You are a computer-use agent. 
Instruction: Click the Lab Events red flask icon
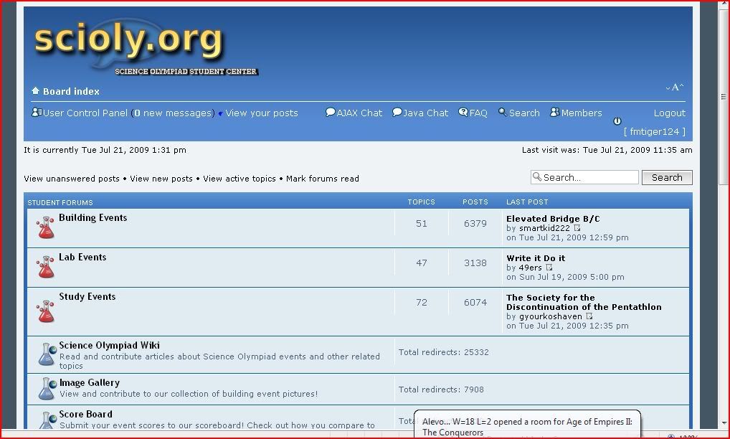pyautogui.click(x=46, y=268)
